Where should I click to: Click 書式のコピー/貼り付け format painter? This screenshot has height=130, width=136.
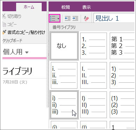[x=26, y=32]
